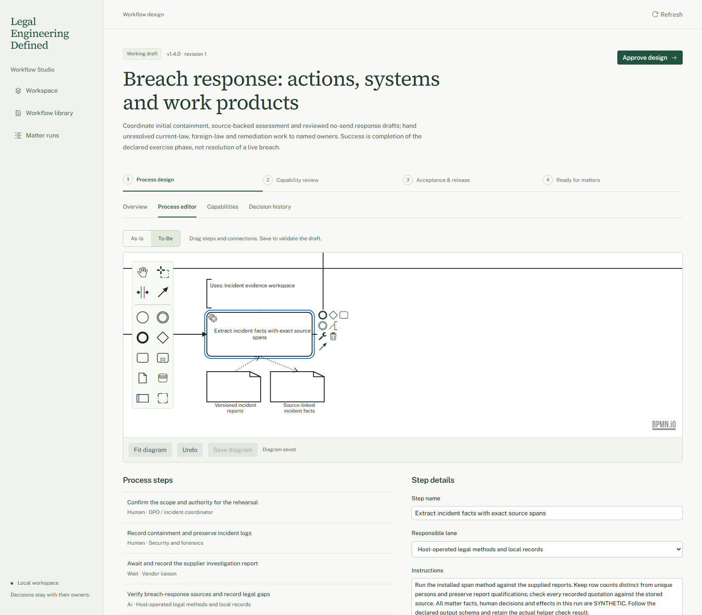The width and height of the screenshot is (702, 615).
Task: Open Workflow library in sidebar
Action: point(49,113)
